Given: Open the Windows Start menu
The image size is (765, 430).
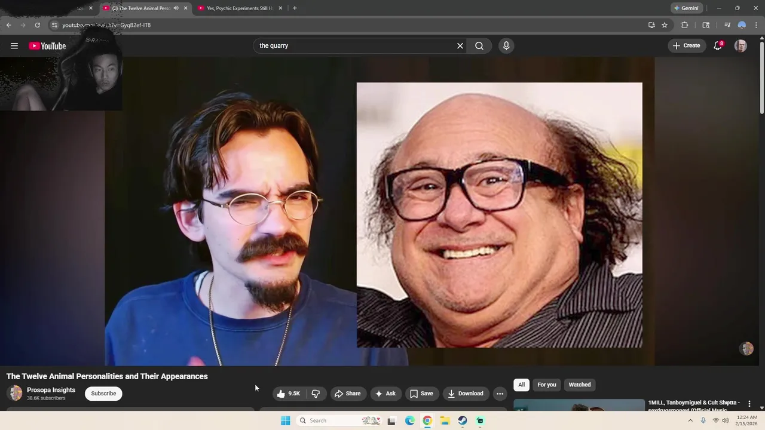Looking at the screenshot, I should (x=285, y=420).
